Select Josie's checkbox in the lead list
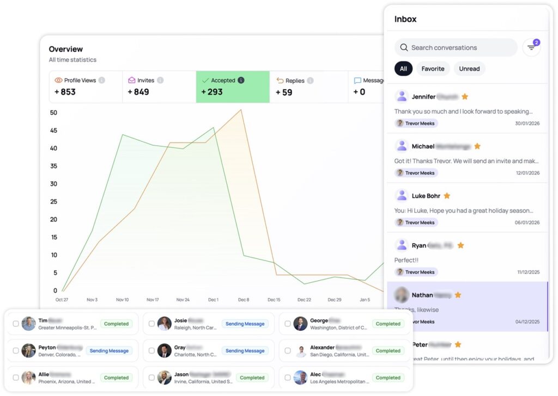This screenshot has height=396, width=558. [x=151, y=324]
